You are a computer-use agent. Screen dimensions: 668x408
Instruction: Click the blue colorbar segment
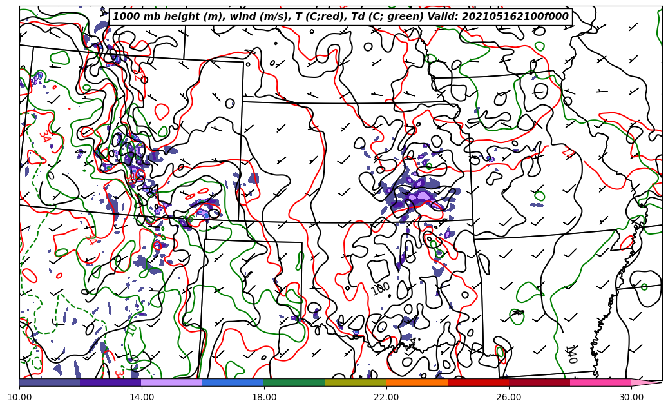click(233, 382)
